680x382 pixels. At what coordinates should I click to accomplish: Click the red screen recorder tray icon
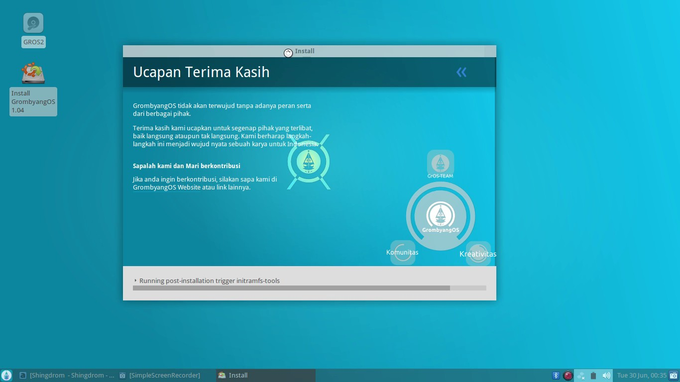point(568,376)
